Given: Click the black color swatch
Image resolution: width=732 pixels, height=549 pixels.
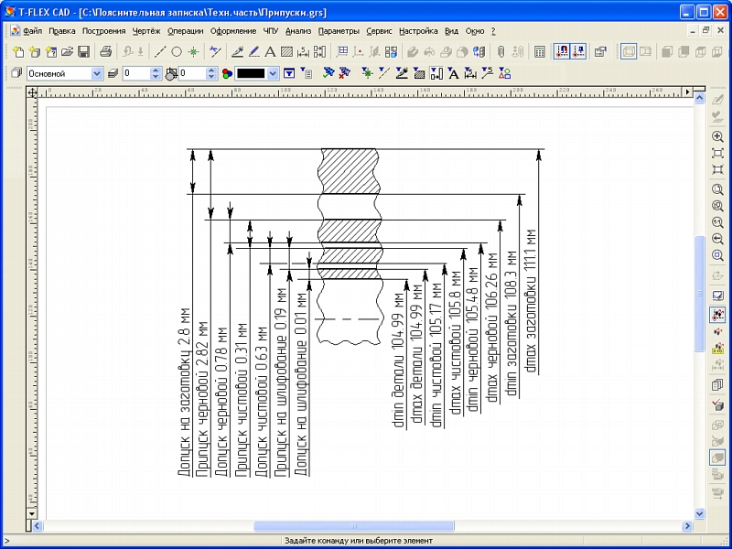Looking at the screenshot, I should (251, 73).
